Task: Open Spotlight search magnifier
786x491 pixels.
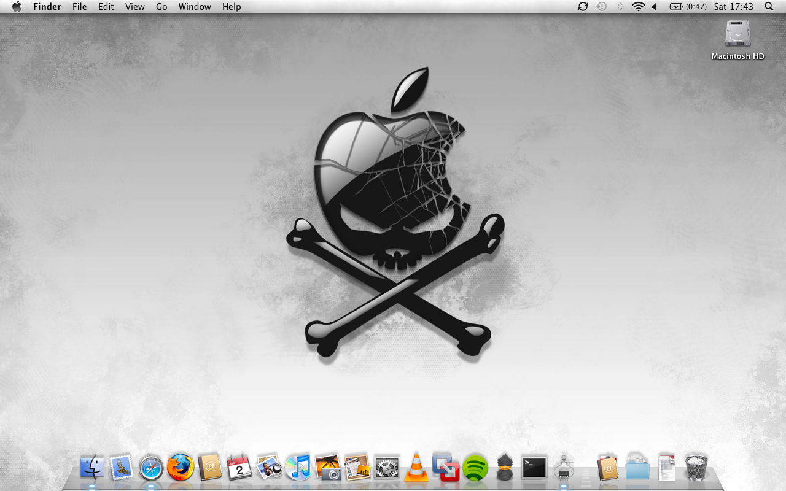Action: (769, 7)
